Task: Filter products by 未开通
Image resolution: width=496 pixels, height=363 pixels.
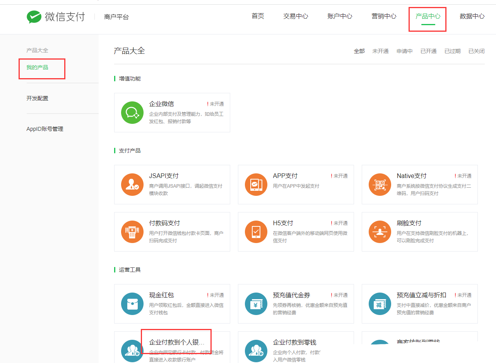Action: [x=380, y=51]
